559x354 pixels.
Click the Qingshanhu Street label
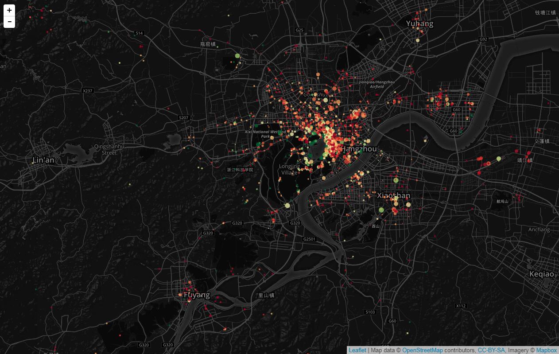click(x=109, y=150)
